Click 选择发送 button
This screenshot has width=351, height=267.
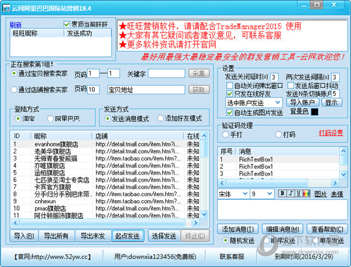[164, 235]
